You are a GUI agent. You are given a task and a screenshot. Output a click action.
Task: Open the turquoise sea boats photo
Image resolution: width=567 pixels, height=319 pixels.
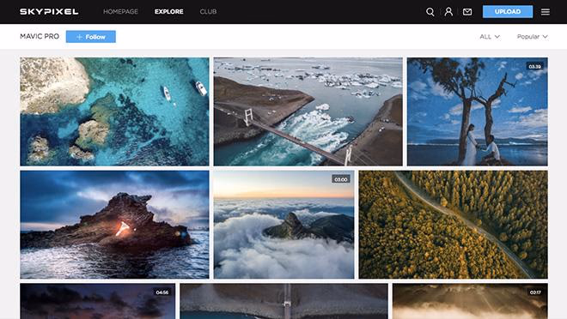[x=114, y=111]
